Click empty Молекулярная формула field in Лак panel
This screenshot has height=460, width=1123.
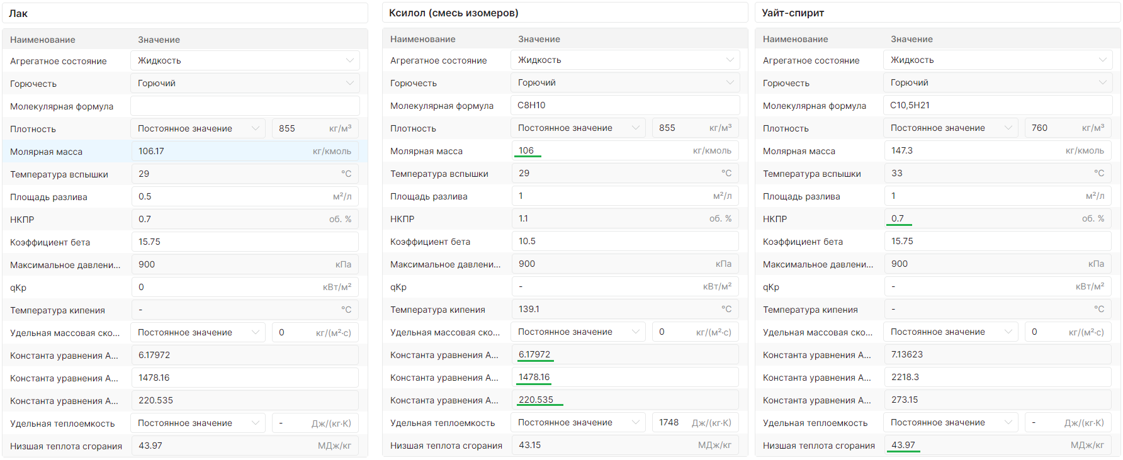point(245,106)
